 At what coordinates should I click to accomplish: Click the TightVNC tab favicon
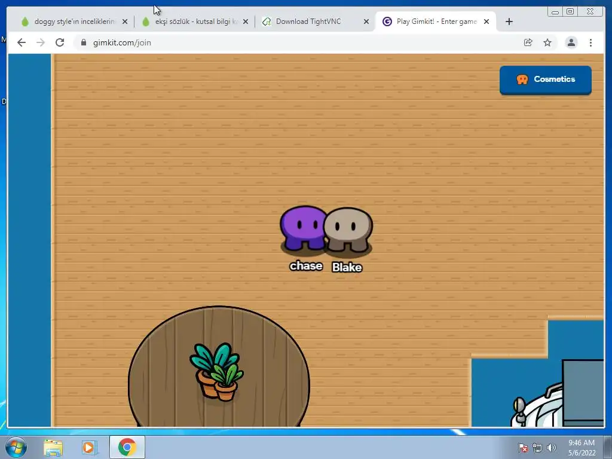tap(267, 22)
